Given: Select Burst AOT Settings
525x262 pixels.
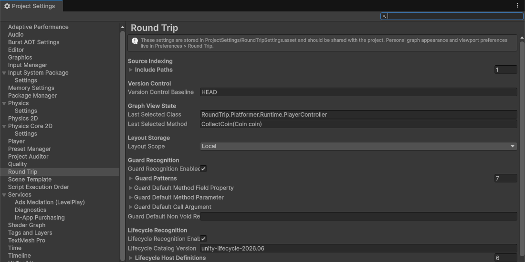Looking at the screenshot, I should pyautogui.click(x=33, y=42).
